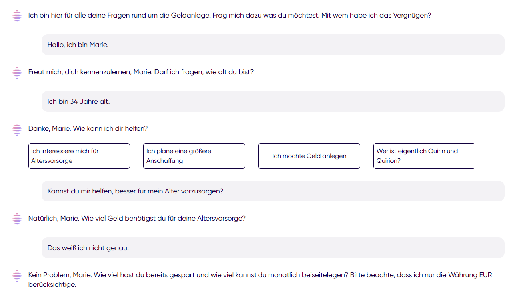Click the 'Das weiß ich nicht genau.' bubble

click(x=273, y=248)
